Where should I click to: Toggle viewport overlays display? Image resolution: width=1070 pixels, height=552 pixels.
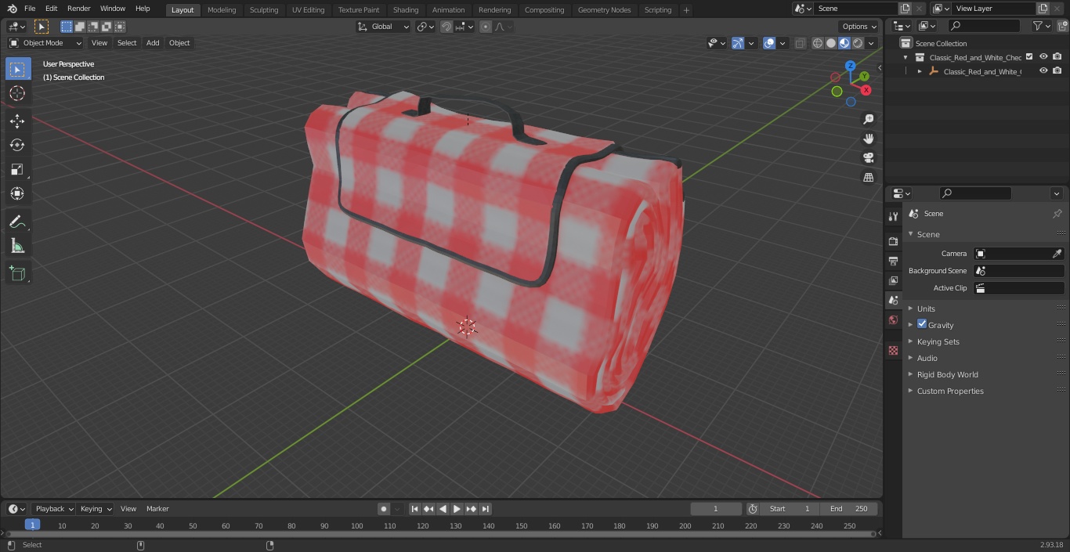pos(769,43)
